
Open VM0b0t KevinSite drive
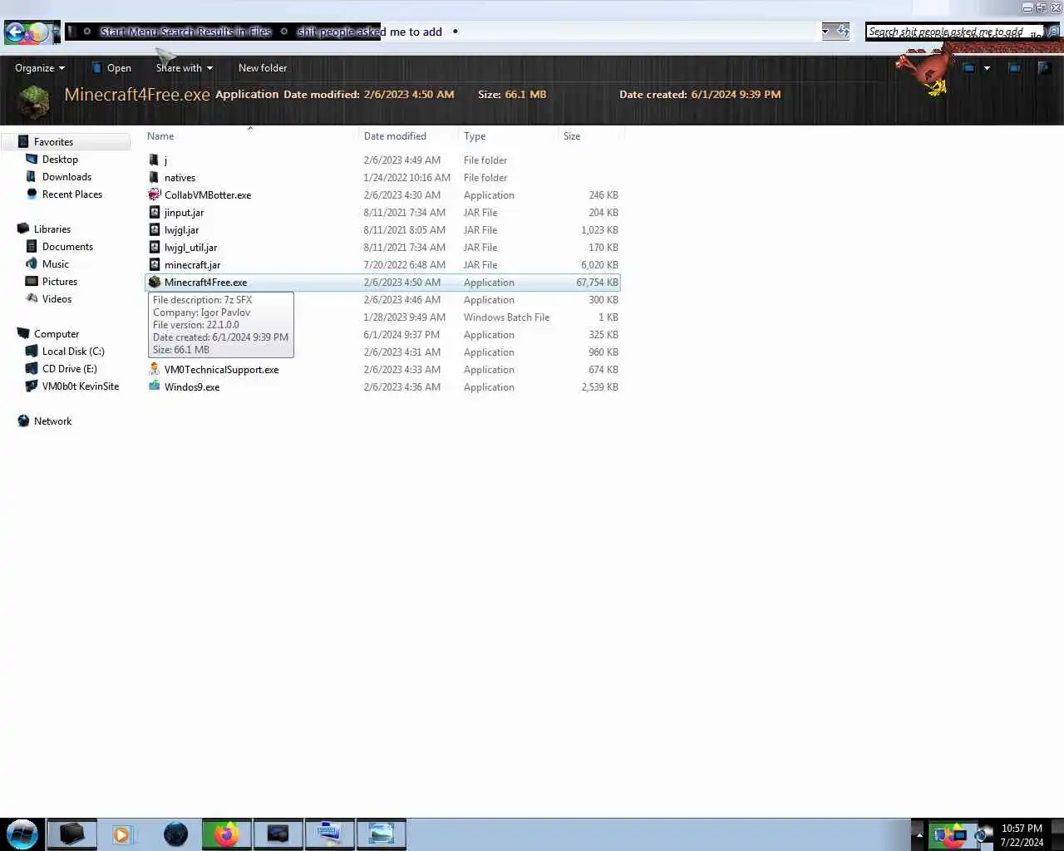80,386
